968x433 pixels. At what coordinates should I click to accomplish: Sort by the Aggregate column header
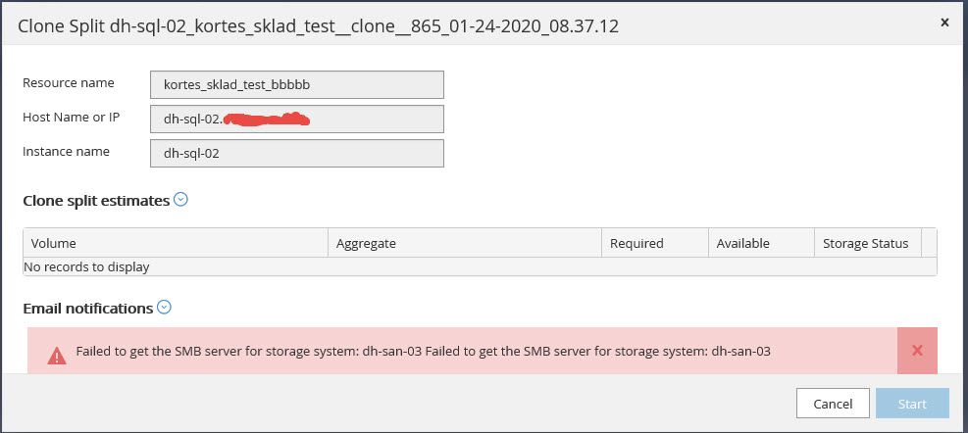click(x=464, y=243)
